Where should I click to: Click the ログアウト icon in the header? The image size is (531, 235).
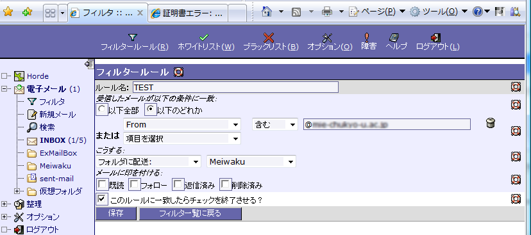[x=435, y=37]
